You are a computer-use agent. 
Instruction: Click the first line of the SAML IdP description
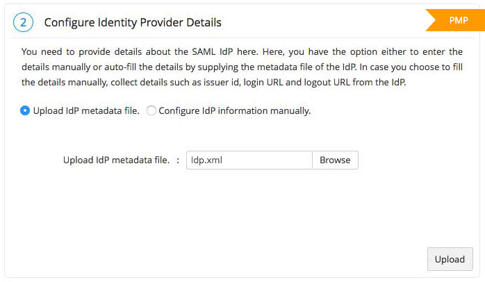[242, 51]
